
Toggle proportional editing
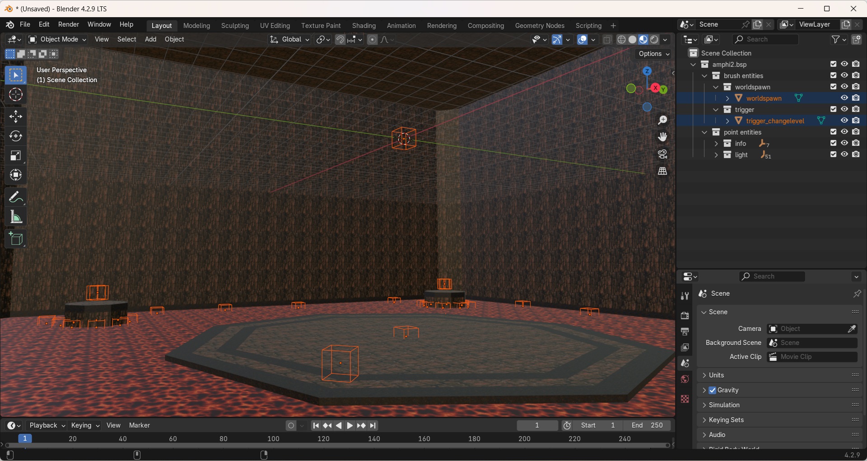[373, 40]
